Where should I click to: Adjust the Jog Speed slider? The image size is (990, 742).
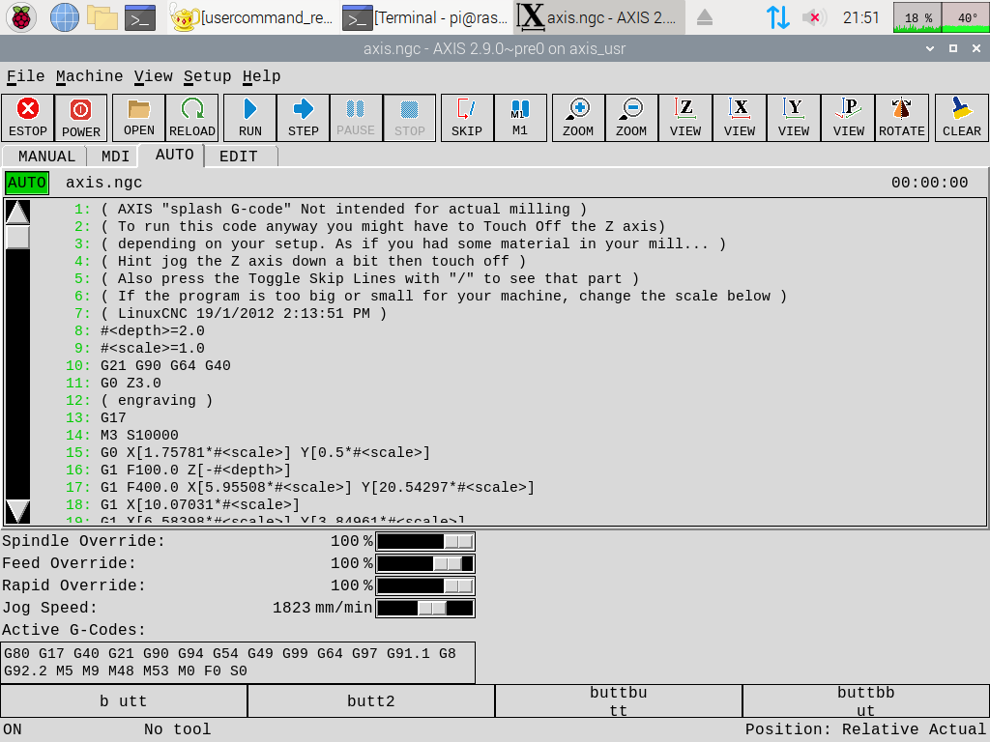tap(425, 609)
